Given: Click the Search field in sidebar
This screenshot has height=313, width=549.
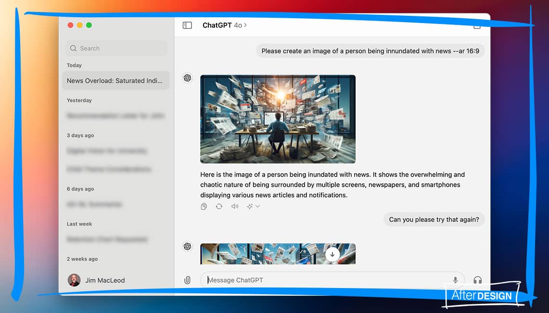Looking at the screenshot, I should point(116,48).
